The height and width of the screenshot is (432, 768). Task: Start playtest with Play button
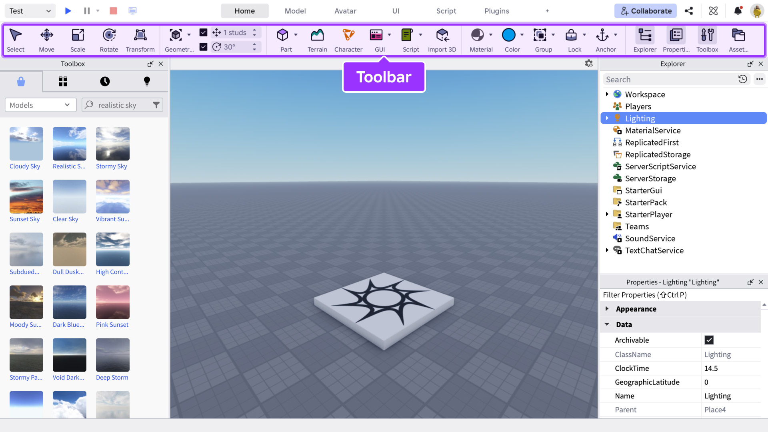[x=68, y=11]
